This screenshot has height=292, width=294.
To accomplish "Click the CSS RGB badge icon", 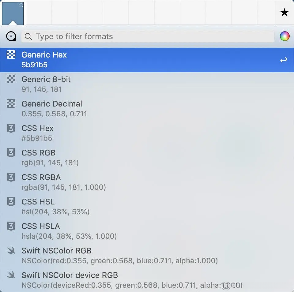I will pos(11,152).
